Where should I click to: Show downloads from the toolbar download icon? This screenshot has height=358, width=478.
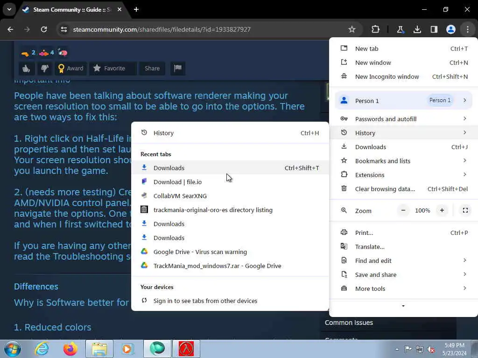click(417, 29)
